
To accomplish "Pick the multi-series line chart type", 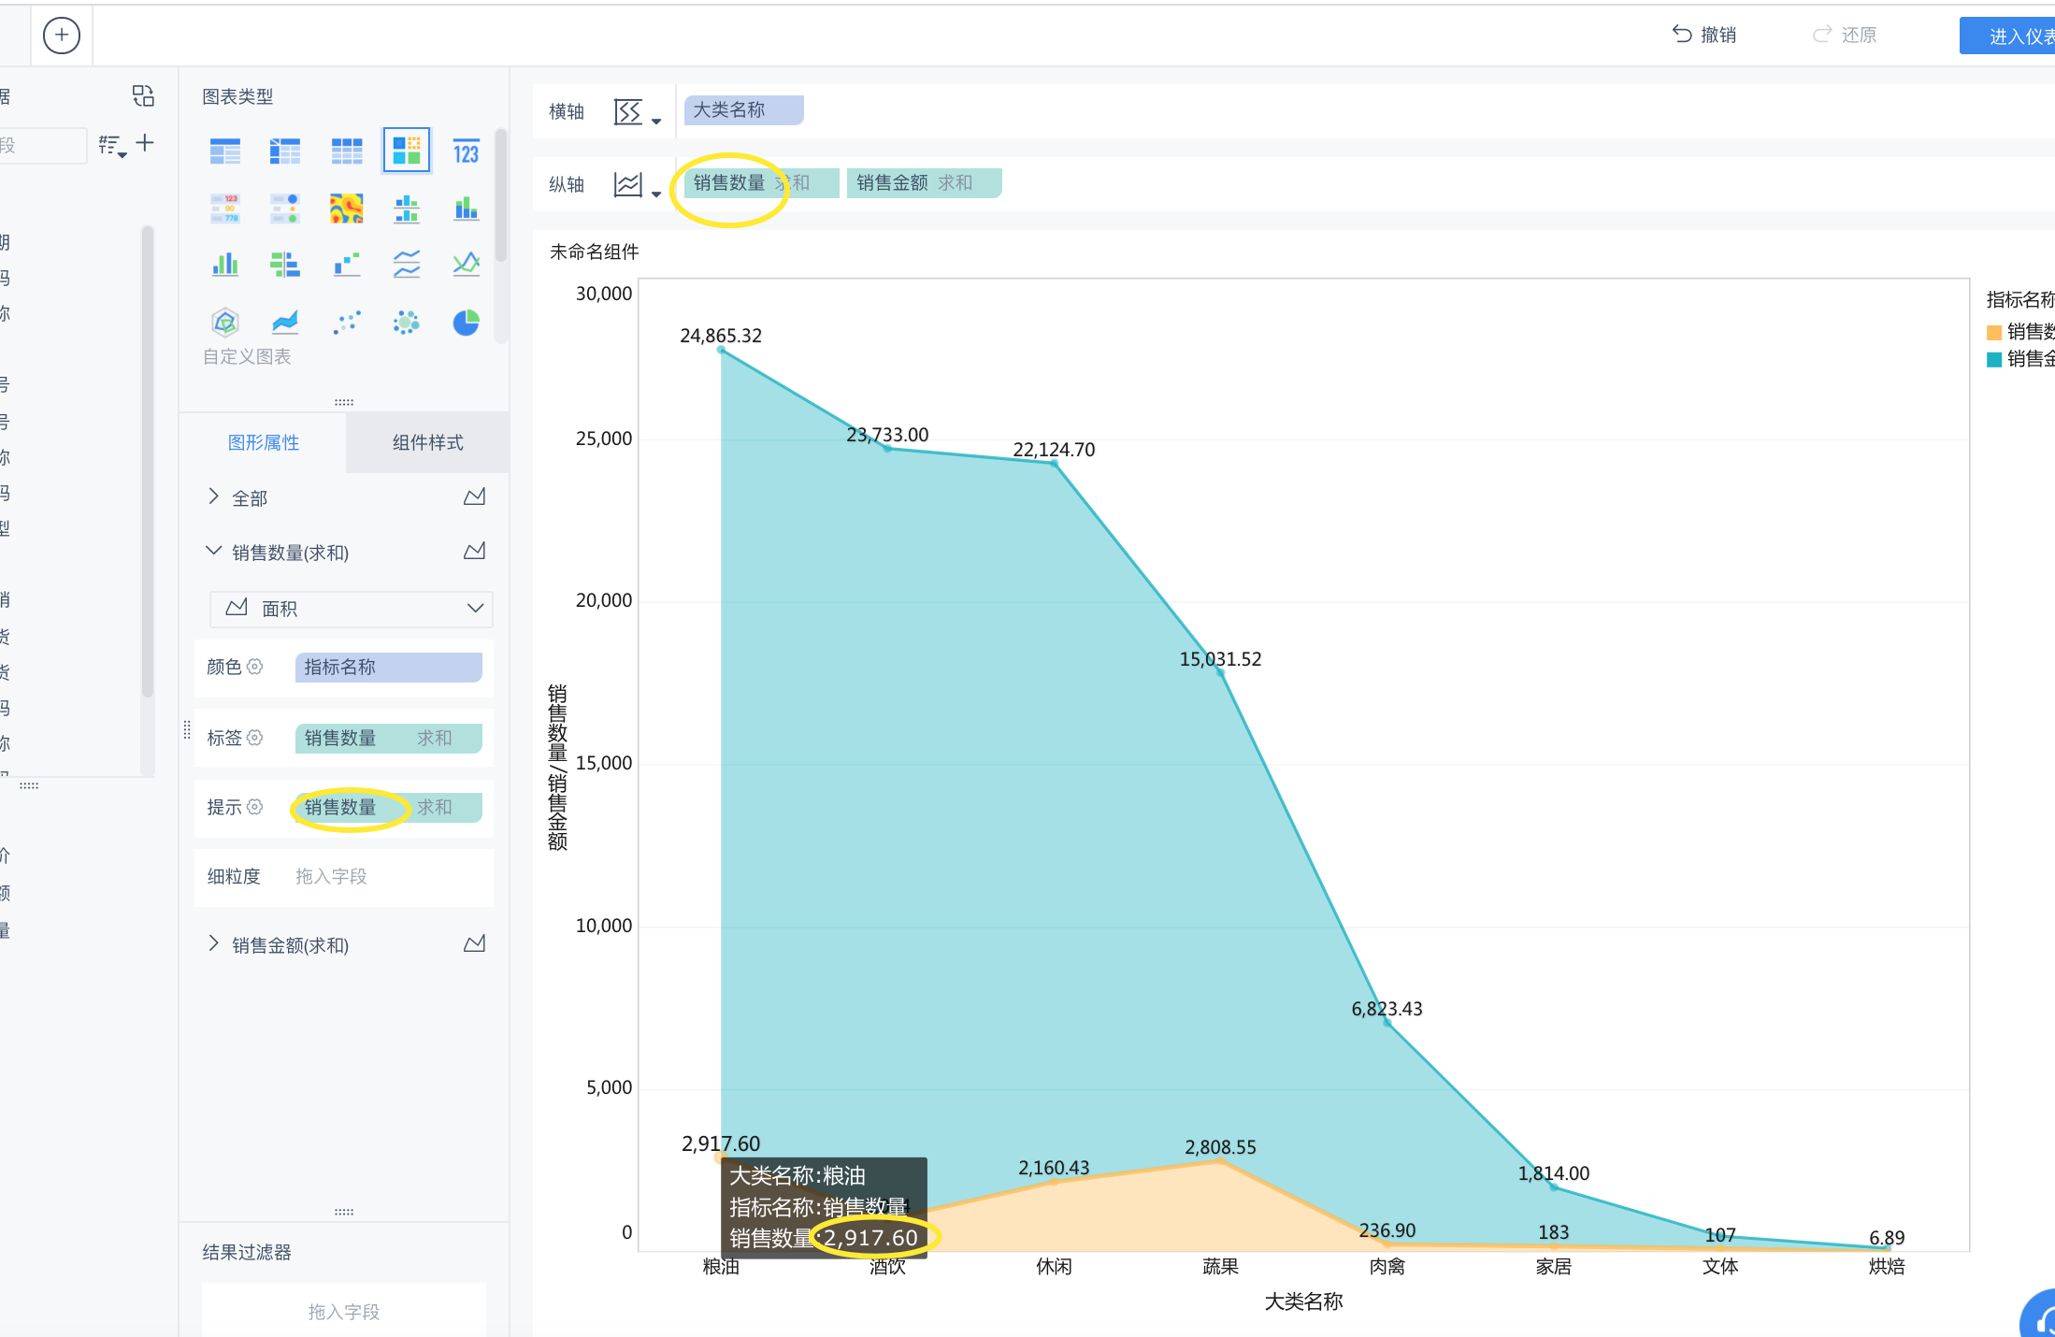I will pyautogui.click(x=467, y=265).
